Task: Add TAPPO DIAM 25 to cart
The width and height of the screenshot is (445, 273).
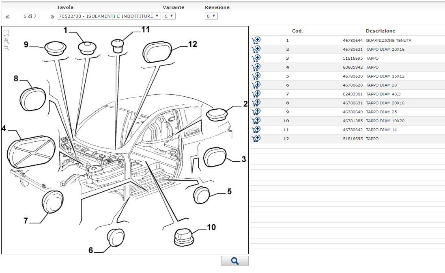Action: (256, 112)
